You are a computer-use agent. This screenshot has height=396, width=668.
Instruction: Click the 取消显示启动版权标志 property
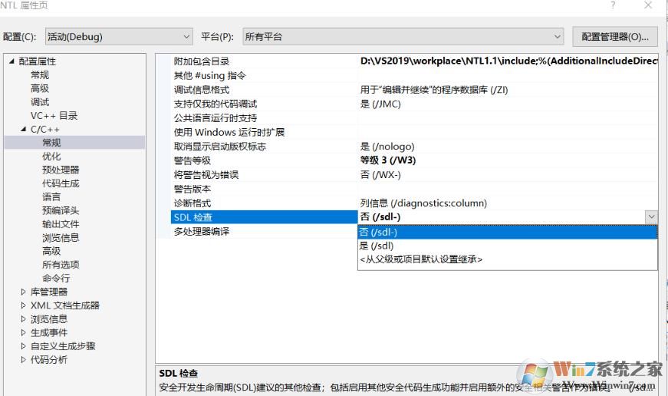click(220, 147)
